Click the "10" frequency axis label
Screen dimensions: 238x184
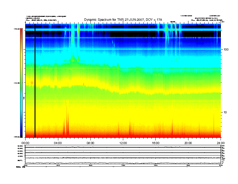[225, 112]
